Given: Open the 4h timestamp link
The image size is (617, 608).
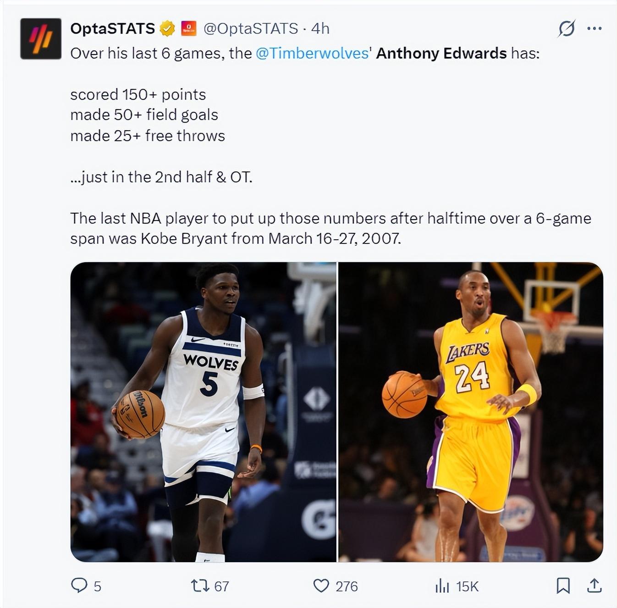Looking at the screenshot, I should (320, 28).
